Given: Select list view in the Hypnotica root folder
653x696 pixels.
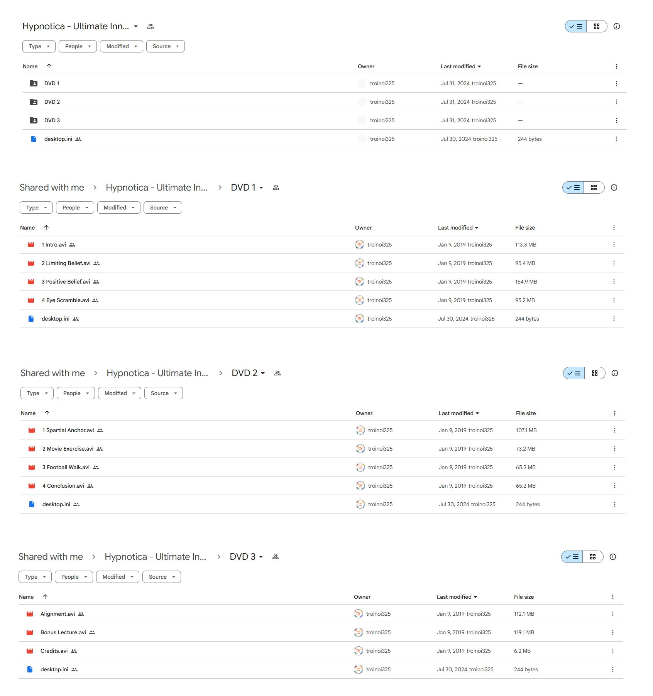Looking at the screenshot, I should point(576,26).
